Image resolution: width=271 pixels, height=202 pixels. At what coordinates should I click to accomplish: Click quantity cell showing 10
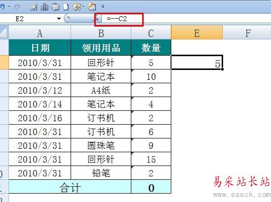151,76
